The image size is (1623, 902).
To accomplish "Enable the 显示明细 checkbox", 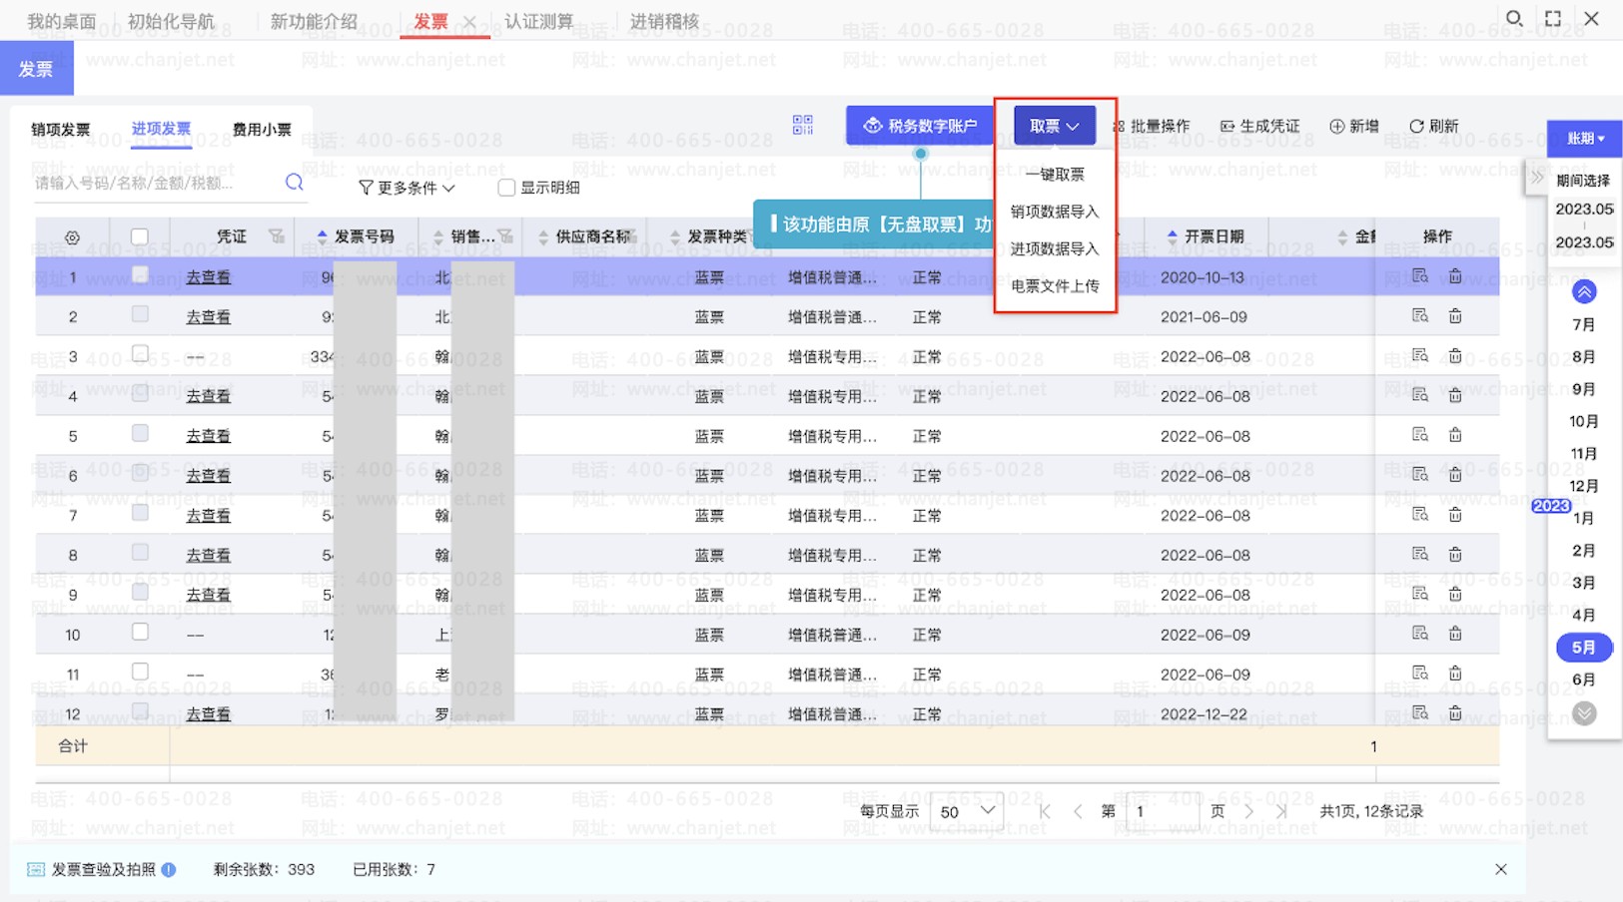I will tap(506, 188).
